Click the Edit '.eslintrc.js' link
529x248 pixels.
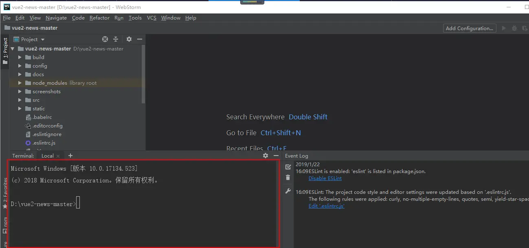pos(327,206)
